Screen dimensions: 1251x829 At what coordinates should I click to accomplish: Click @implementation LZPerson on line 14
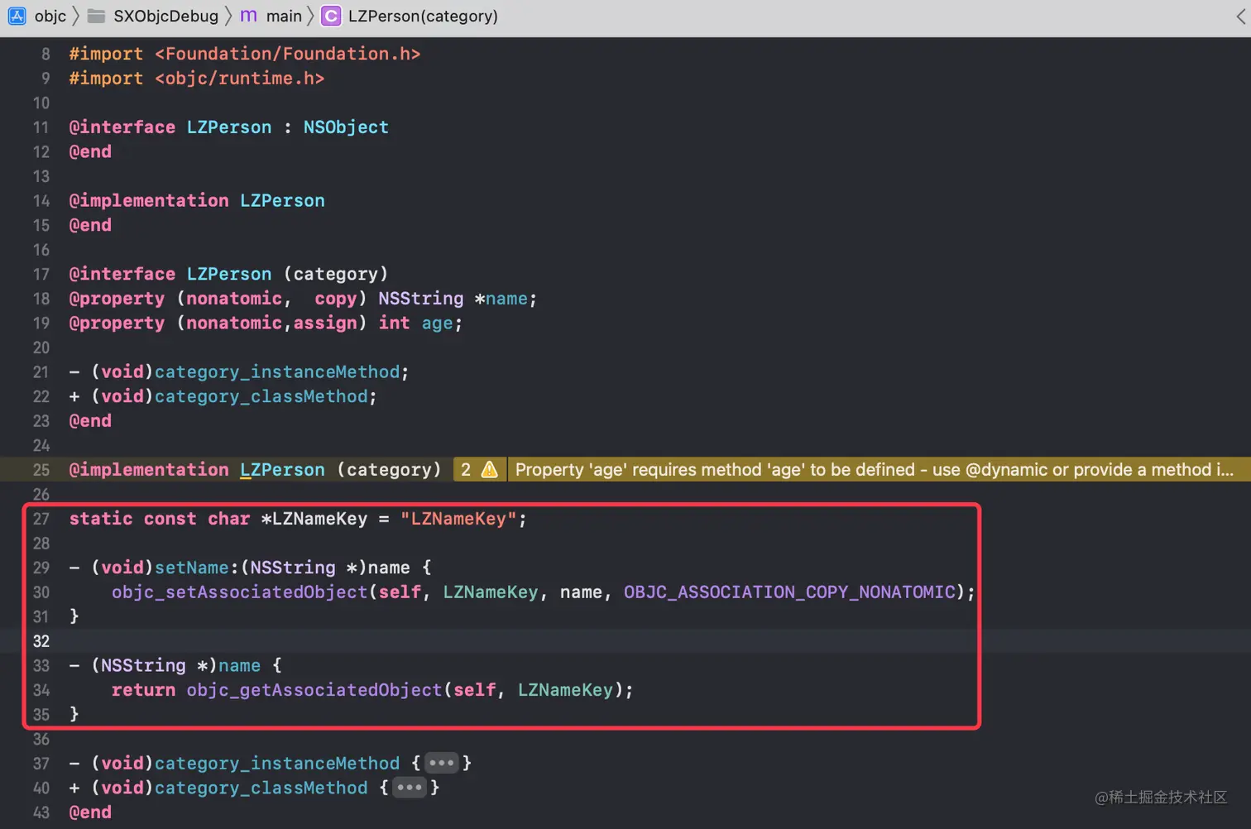tap(197, 201)
